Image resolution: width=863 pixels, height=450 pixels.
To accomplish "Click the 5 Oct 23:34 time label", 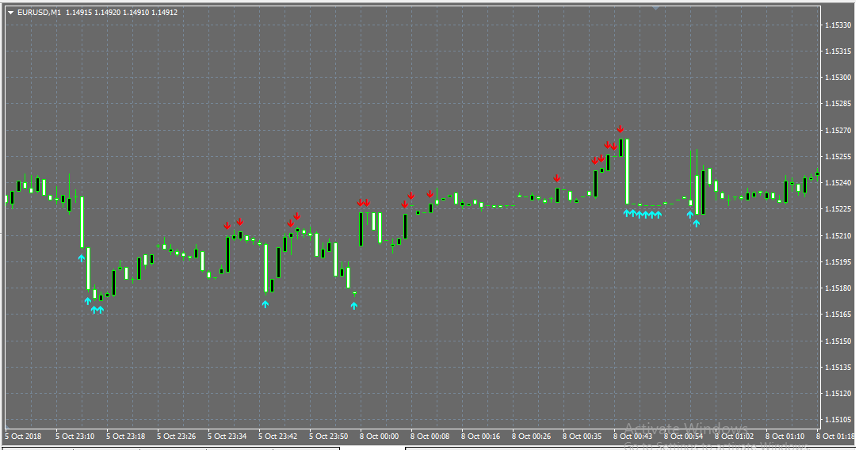I will click(x=227, y=437).
